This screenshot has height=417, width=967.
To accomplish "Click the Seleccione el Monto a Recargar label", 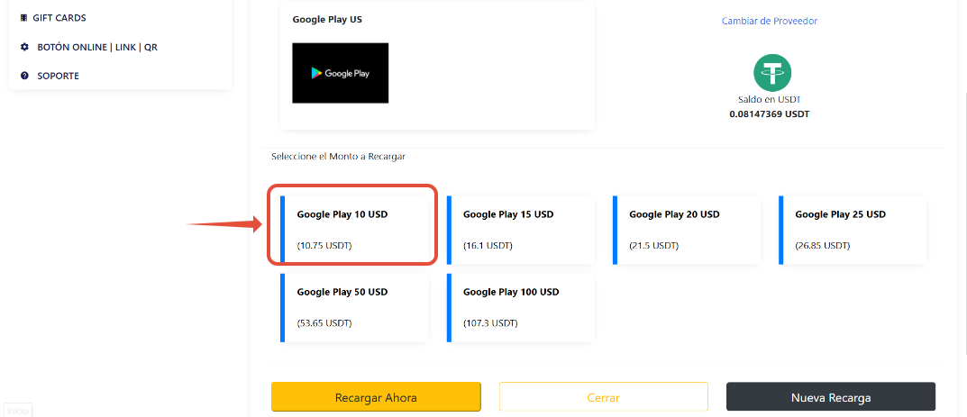I will (x=338, y=157).
